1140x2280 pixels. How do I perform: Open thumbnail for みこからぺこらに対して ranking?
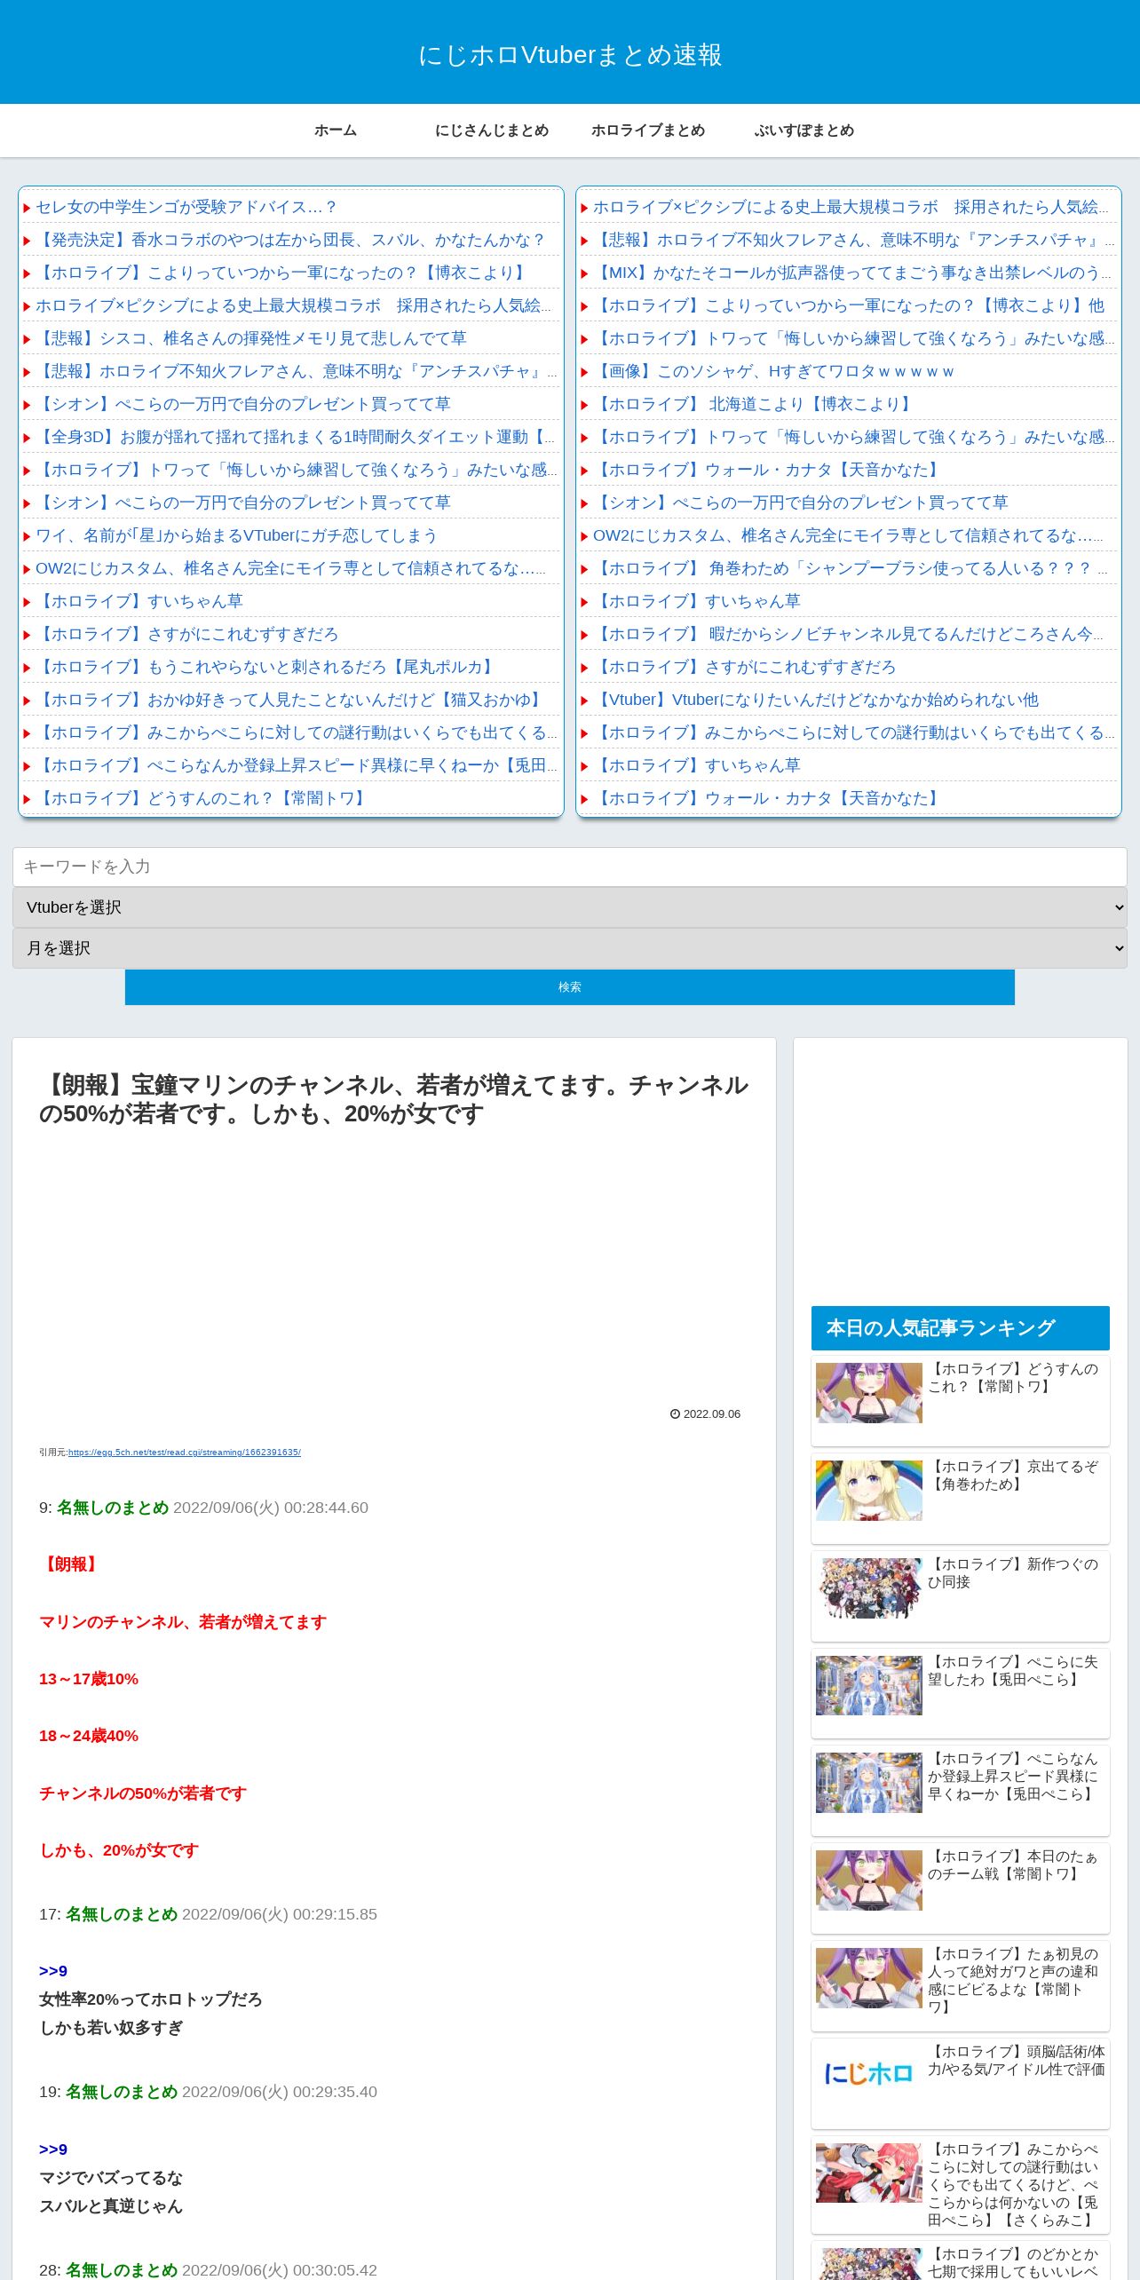coord(869,2173)
